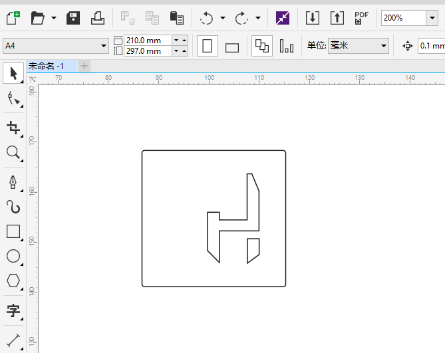Switch to landscape page orientation
This screenshot has height=353, width=445.
click(232, 47)
